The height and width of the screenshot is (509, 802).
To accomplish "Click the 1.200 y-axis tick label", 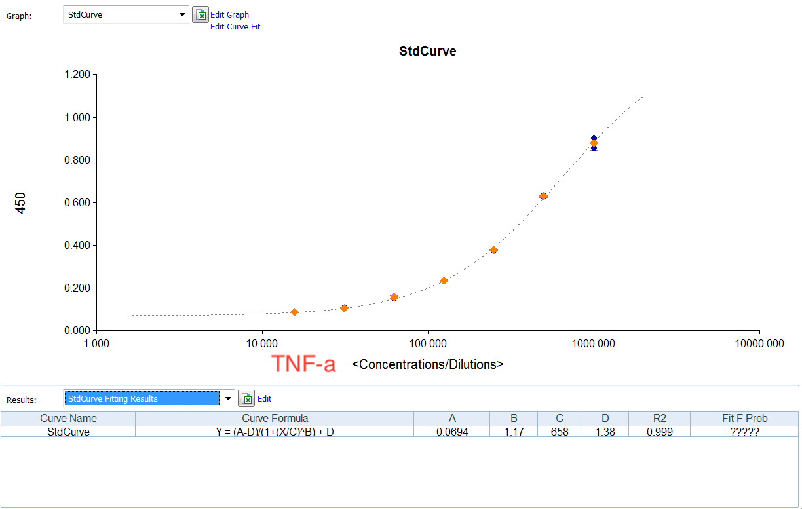I will (77, 75).
